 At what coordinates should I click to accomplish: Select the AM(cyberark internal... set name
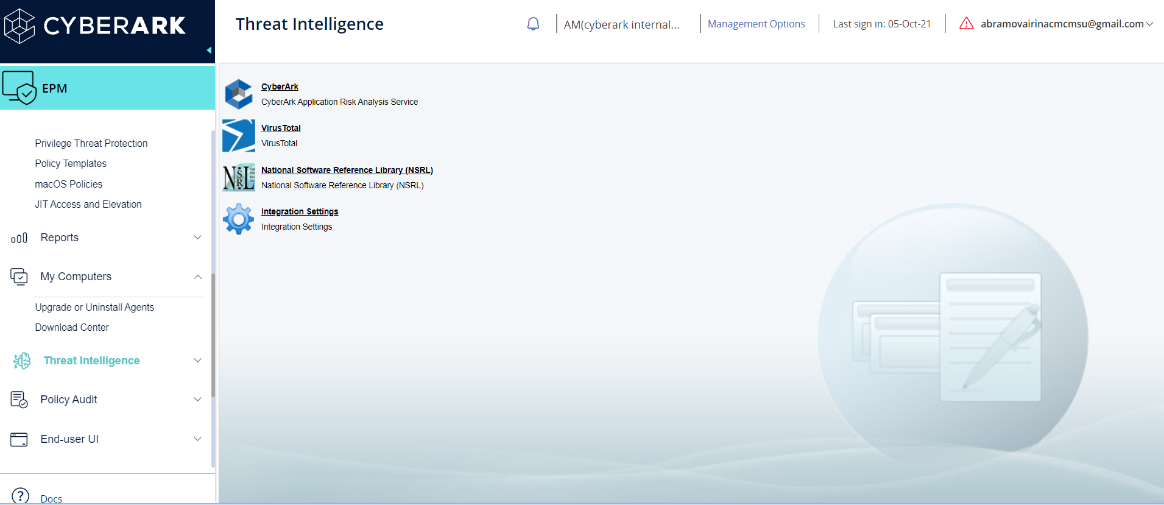622,24
